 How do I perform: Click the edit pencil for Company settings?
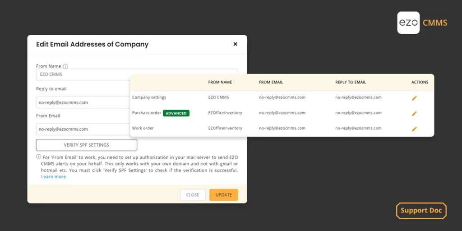coord(414,98)
